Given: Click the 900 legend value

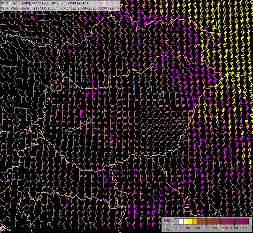Looking at the screenshot, I should coord(216,228).
